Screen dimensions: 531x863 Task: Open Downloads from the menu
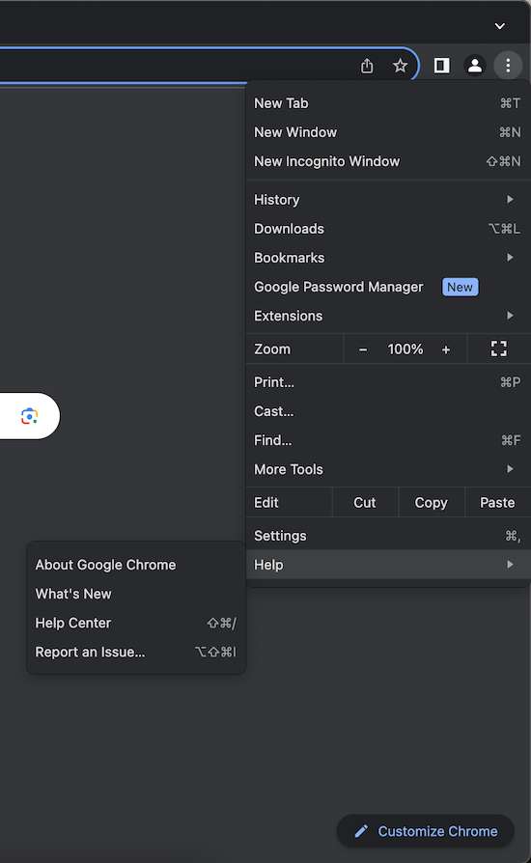388,229
